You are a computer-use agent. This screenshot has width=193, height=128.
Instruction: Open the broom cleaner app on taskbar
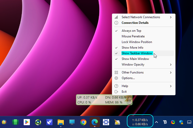[117, 122]
